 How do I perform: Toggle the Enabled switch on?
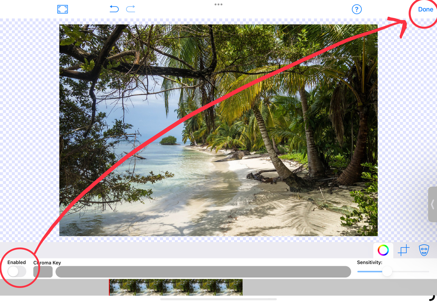[17, 271]
